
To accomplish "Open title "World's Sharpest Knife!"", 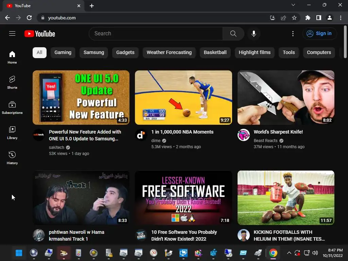I will coord(278,132).
